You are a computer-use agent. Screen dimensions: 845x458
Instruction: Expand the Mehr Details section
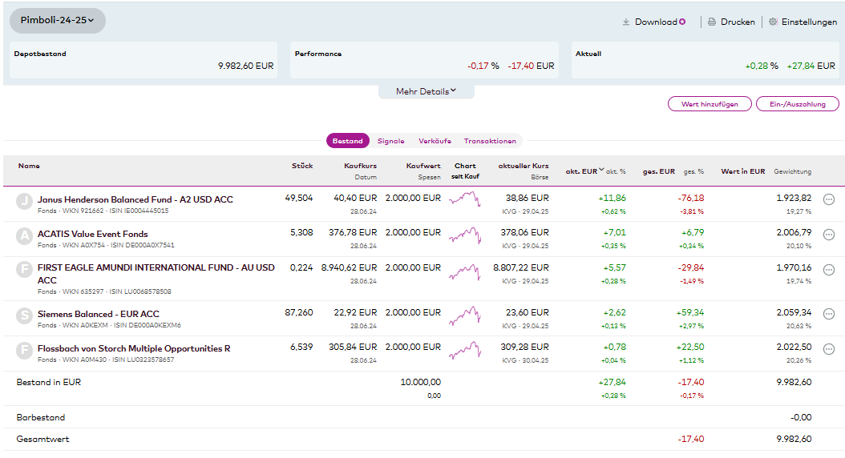point(426,91)
